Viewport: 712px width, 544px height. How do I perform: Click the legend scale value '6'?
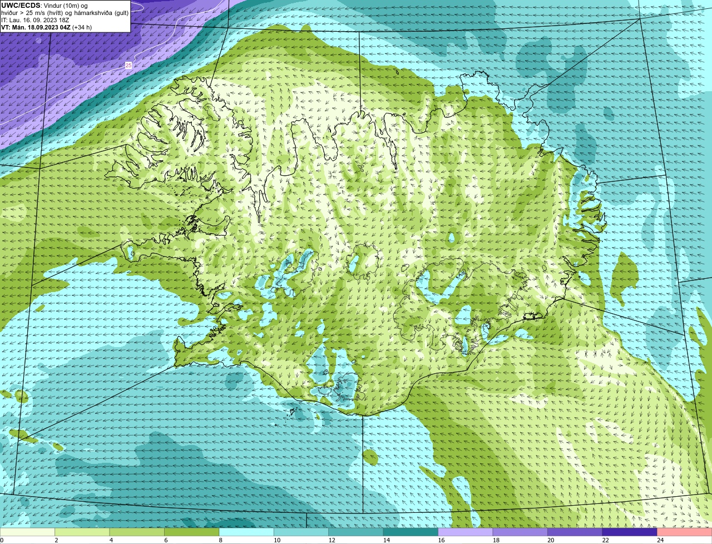(166, 540)
